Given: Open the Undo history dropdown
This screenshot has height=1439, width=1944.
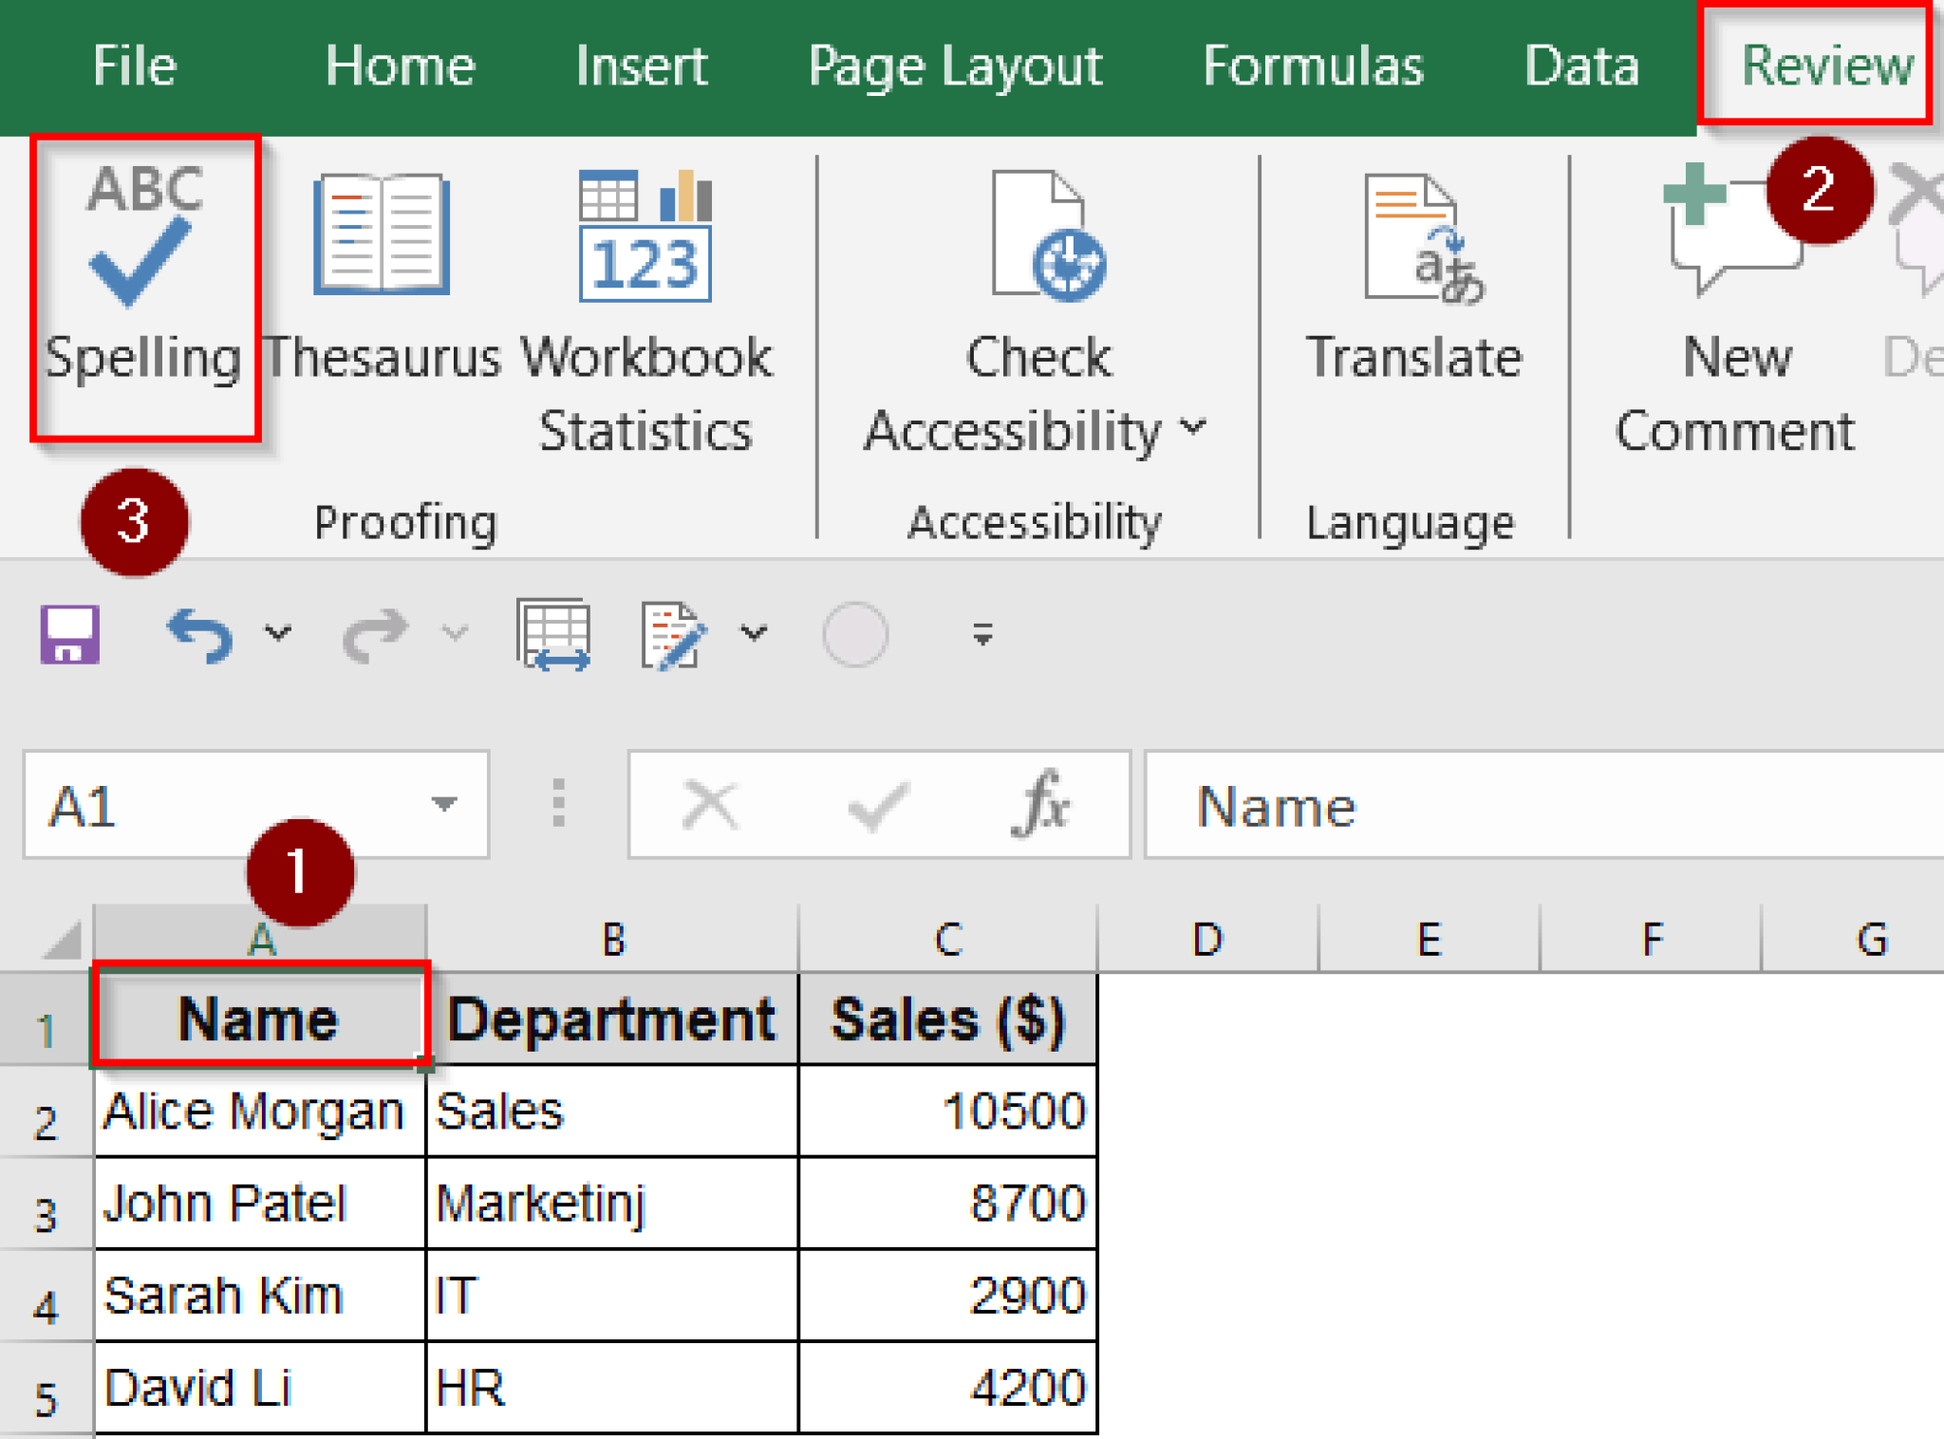Looking at the screenshot, I should coord(275,633).
